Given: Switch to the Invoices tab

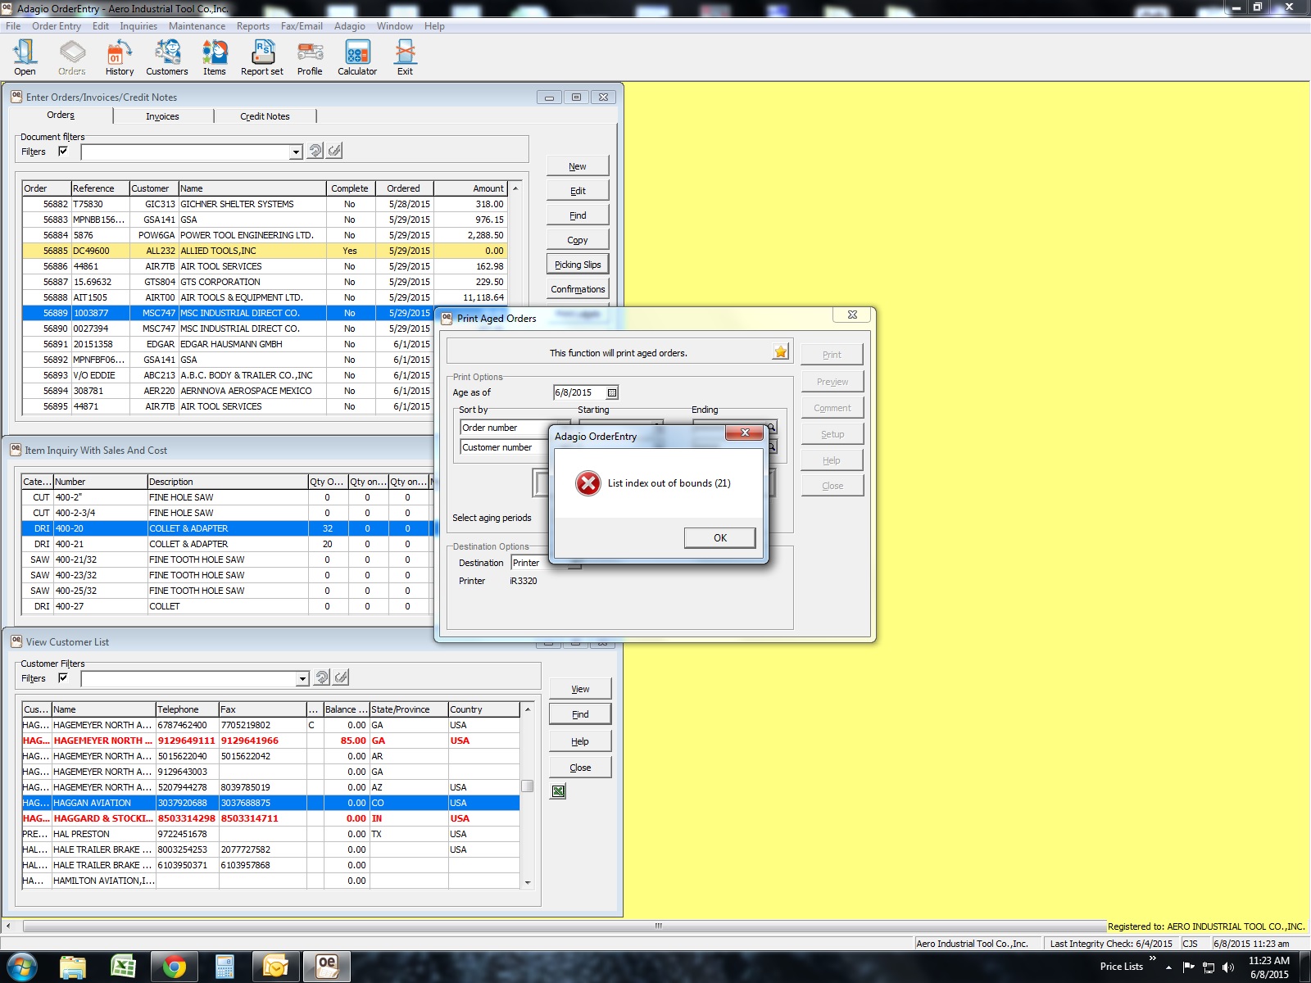Looking at the screenshot, I should [x=162, y=116].
